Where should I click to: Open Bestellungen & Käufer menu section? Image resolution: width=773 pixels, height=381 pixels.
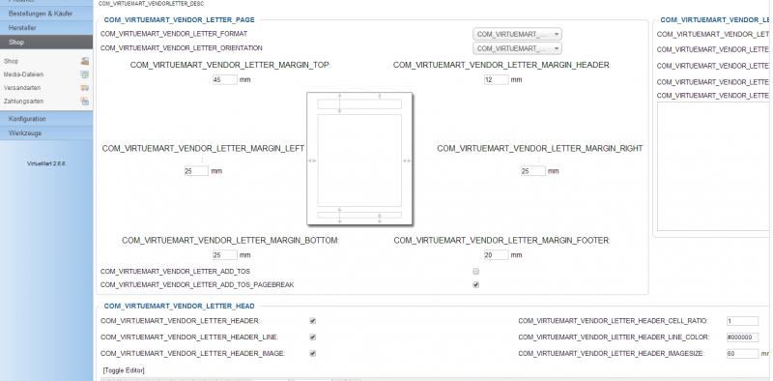coord(46,14)
